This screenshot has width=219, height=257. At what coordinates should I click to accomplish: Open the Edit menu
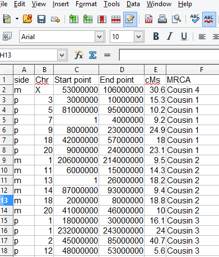coord(20,4)
